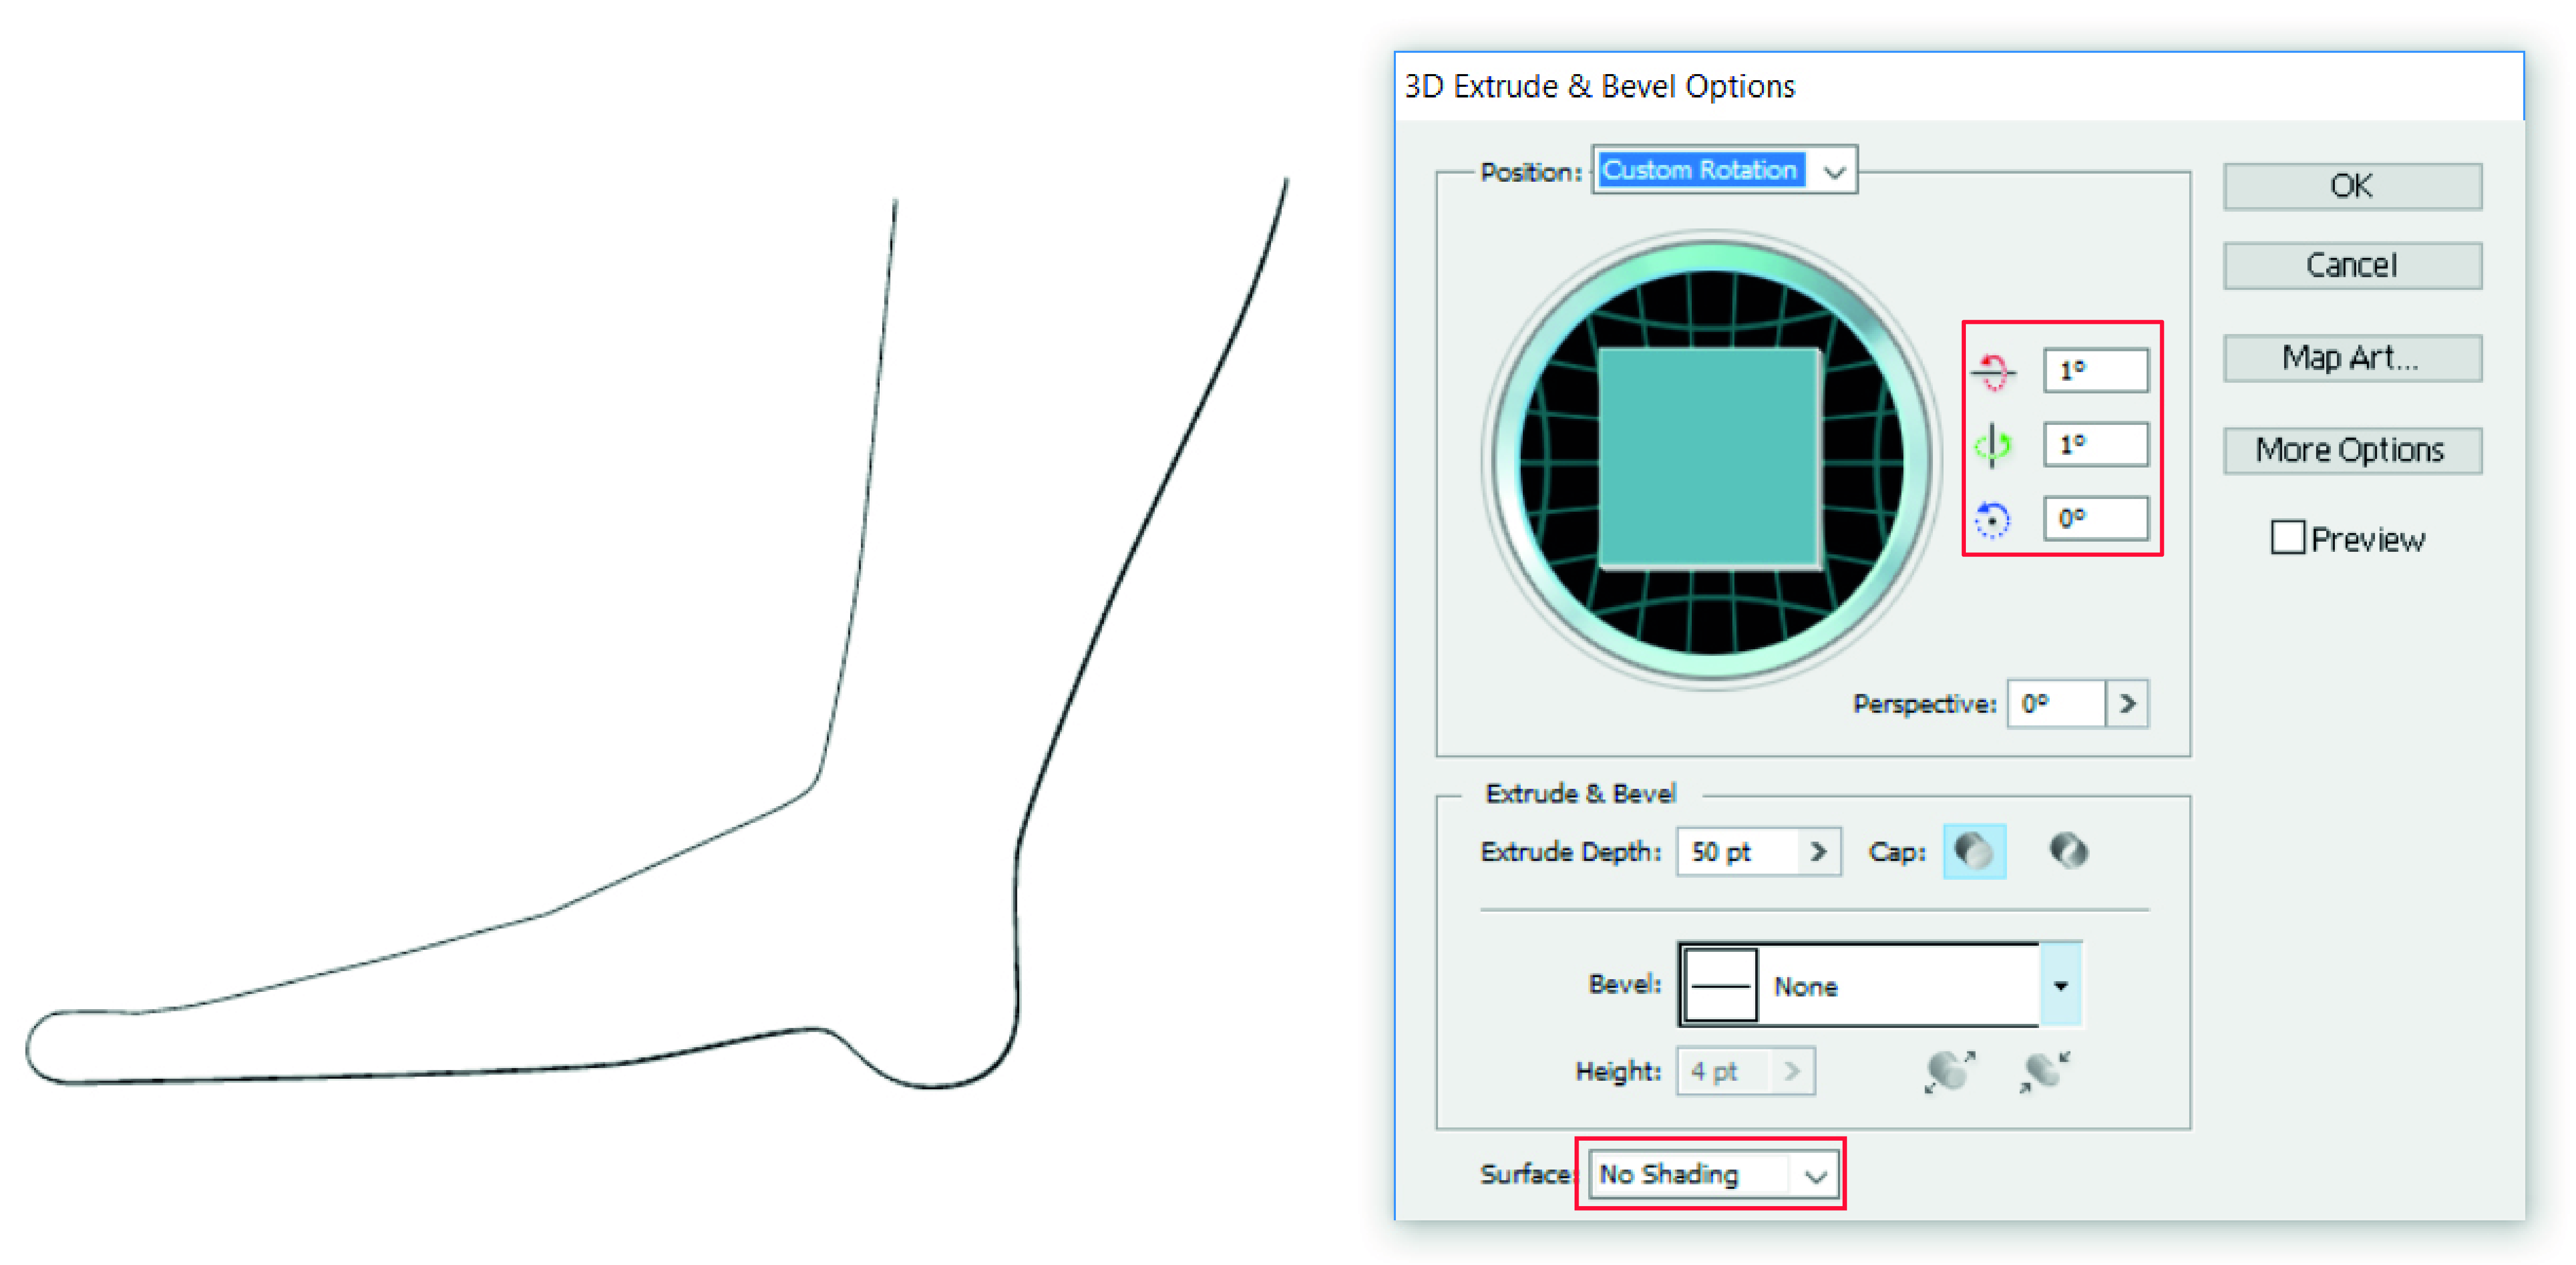Open the Bevel type dropdown

pos(2061,986)
